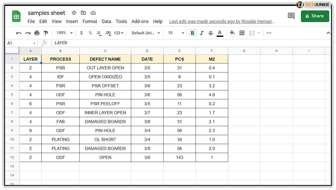Click the green Share button
The image size is (336, 190).
(x=315, y=16)
